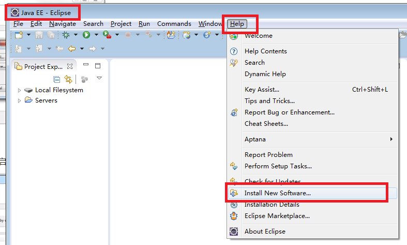407x245 pixels.
Task: Open the Navigate menu
Action: [x=63, y=24]
